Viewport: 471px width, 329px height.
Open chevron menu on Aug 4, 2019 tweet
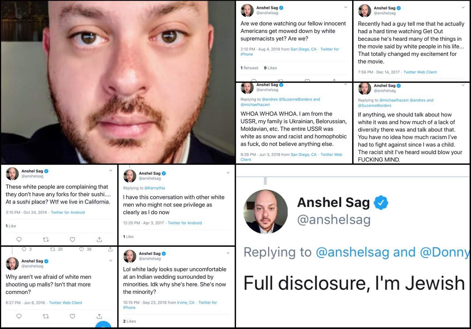click(346, 7)
